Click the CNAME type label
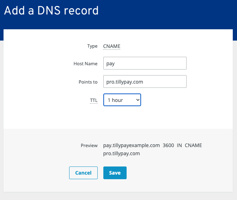Screen dimensions: 237x200 point(112,46)
